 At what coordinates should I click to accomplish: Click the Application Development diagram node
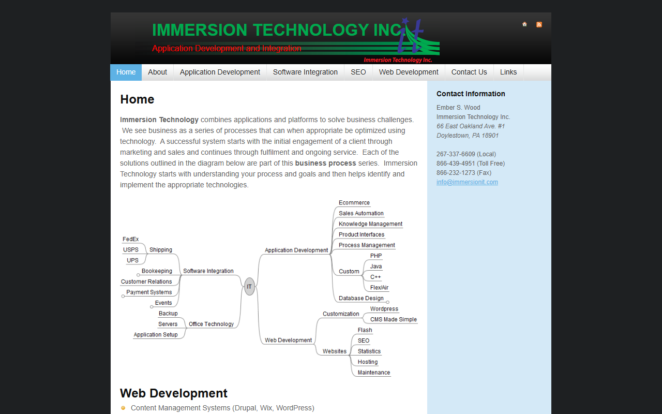[x=296, y=250]
